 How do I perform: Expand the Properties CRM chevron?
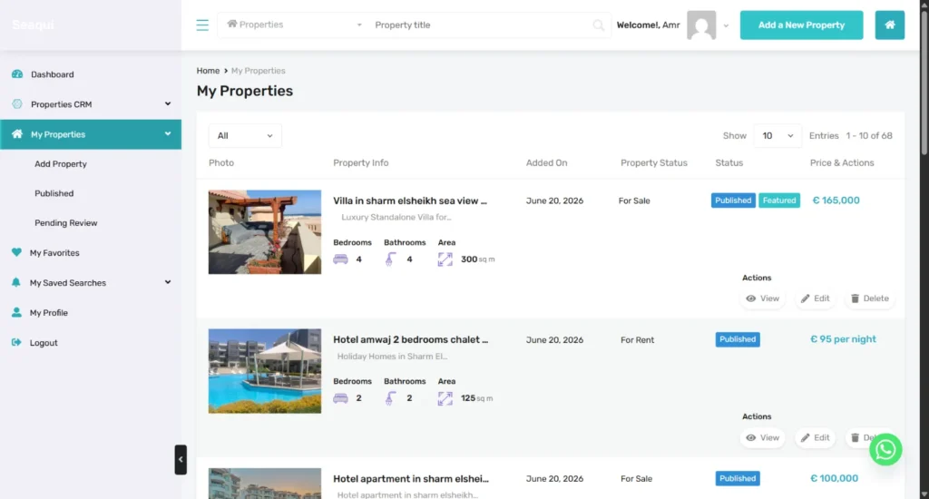tap(168, 103)
